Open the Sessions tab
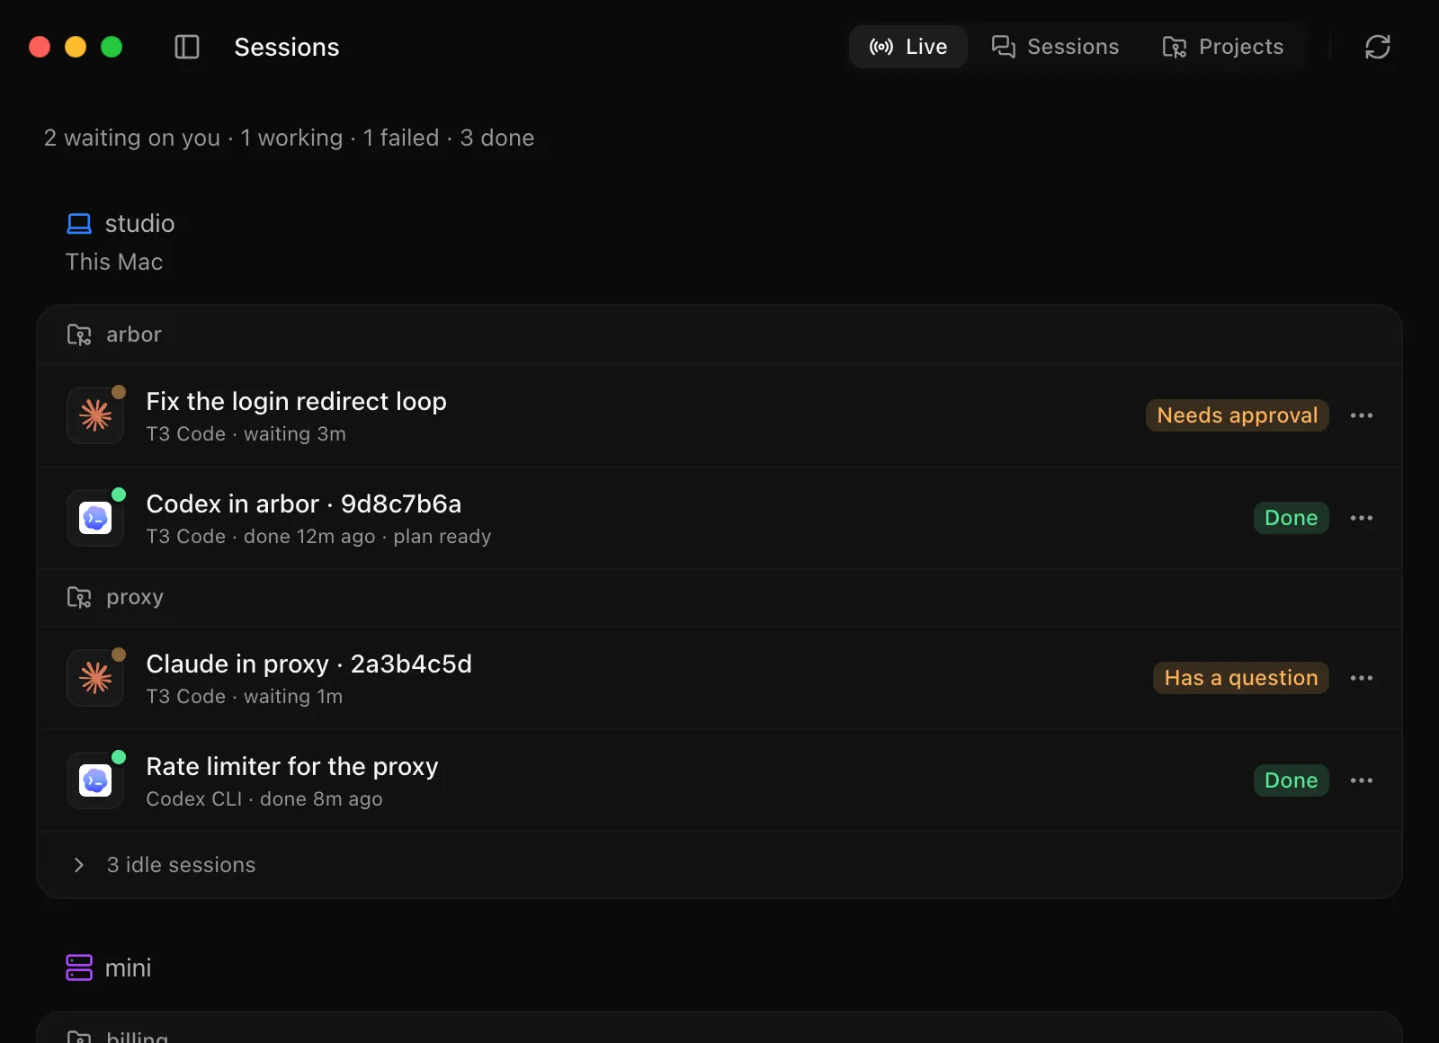Viewport: 1439px width, 1043px height. pos(1055,47)
